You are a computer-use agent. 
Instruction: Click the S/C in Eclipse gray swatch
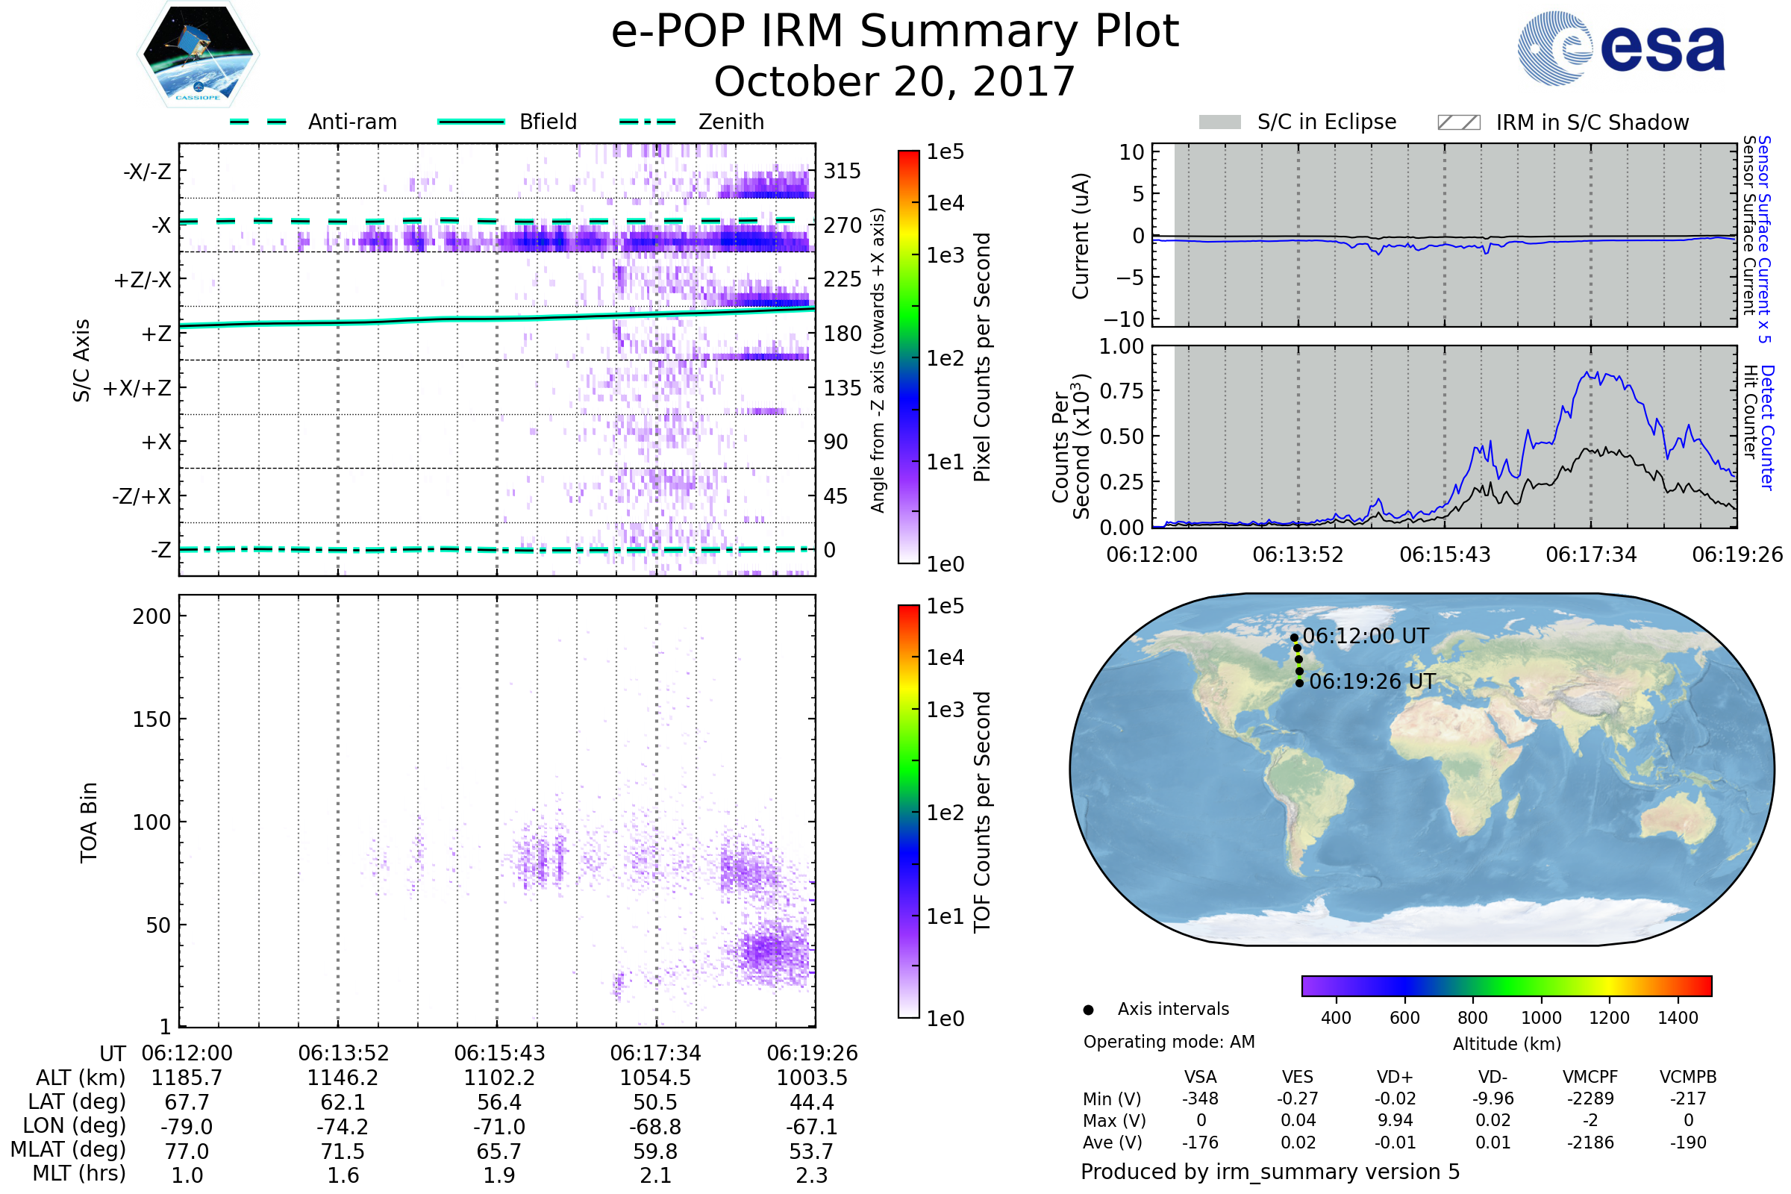[1219, 122]
